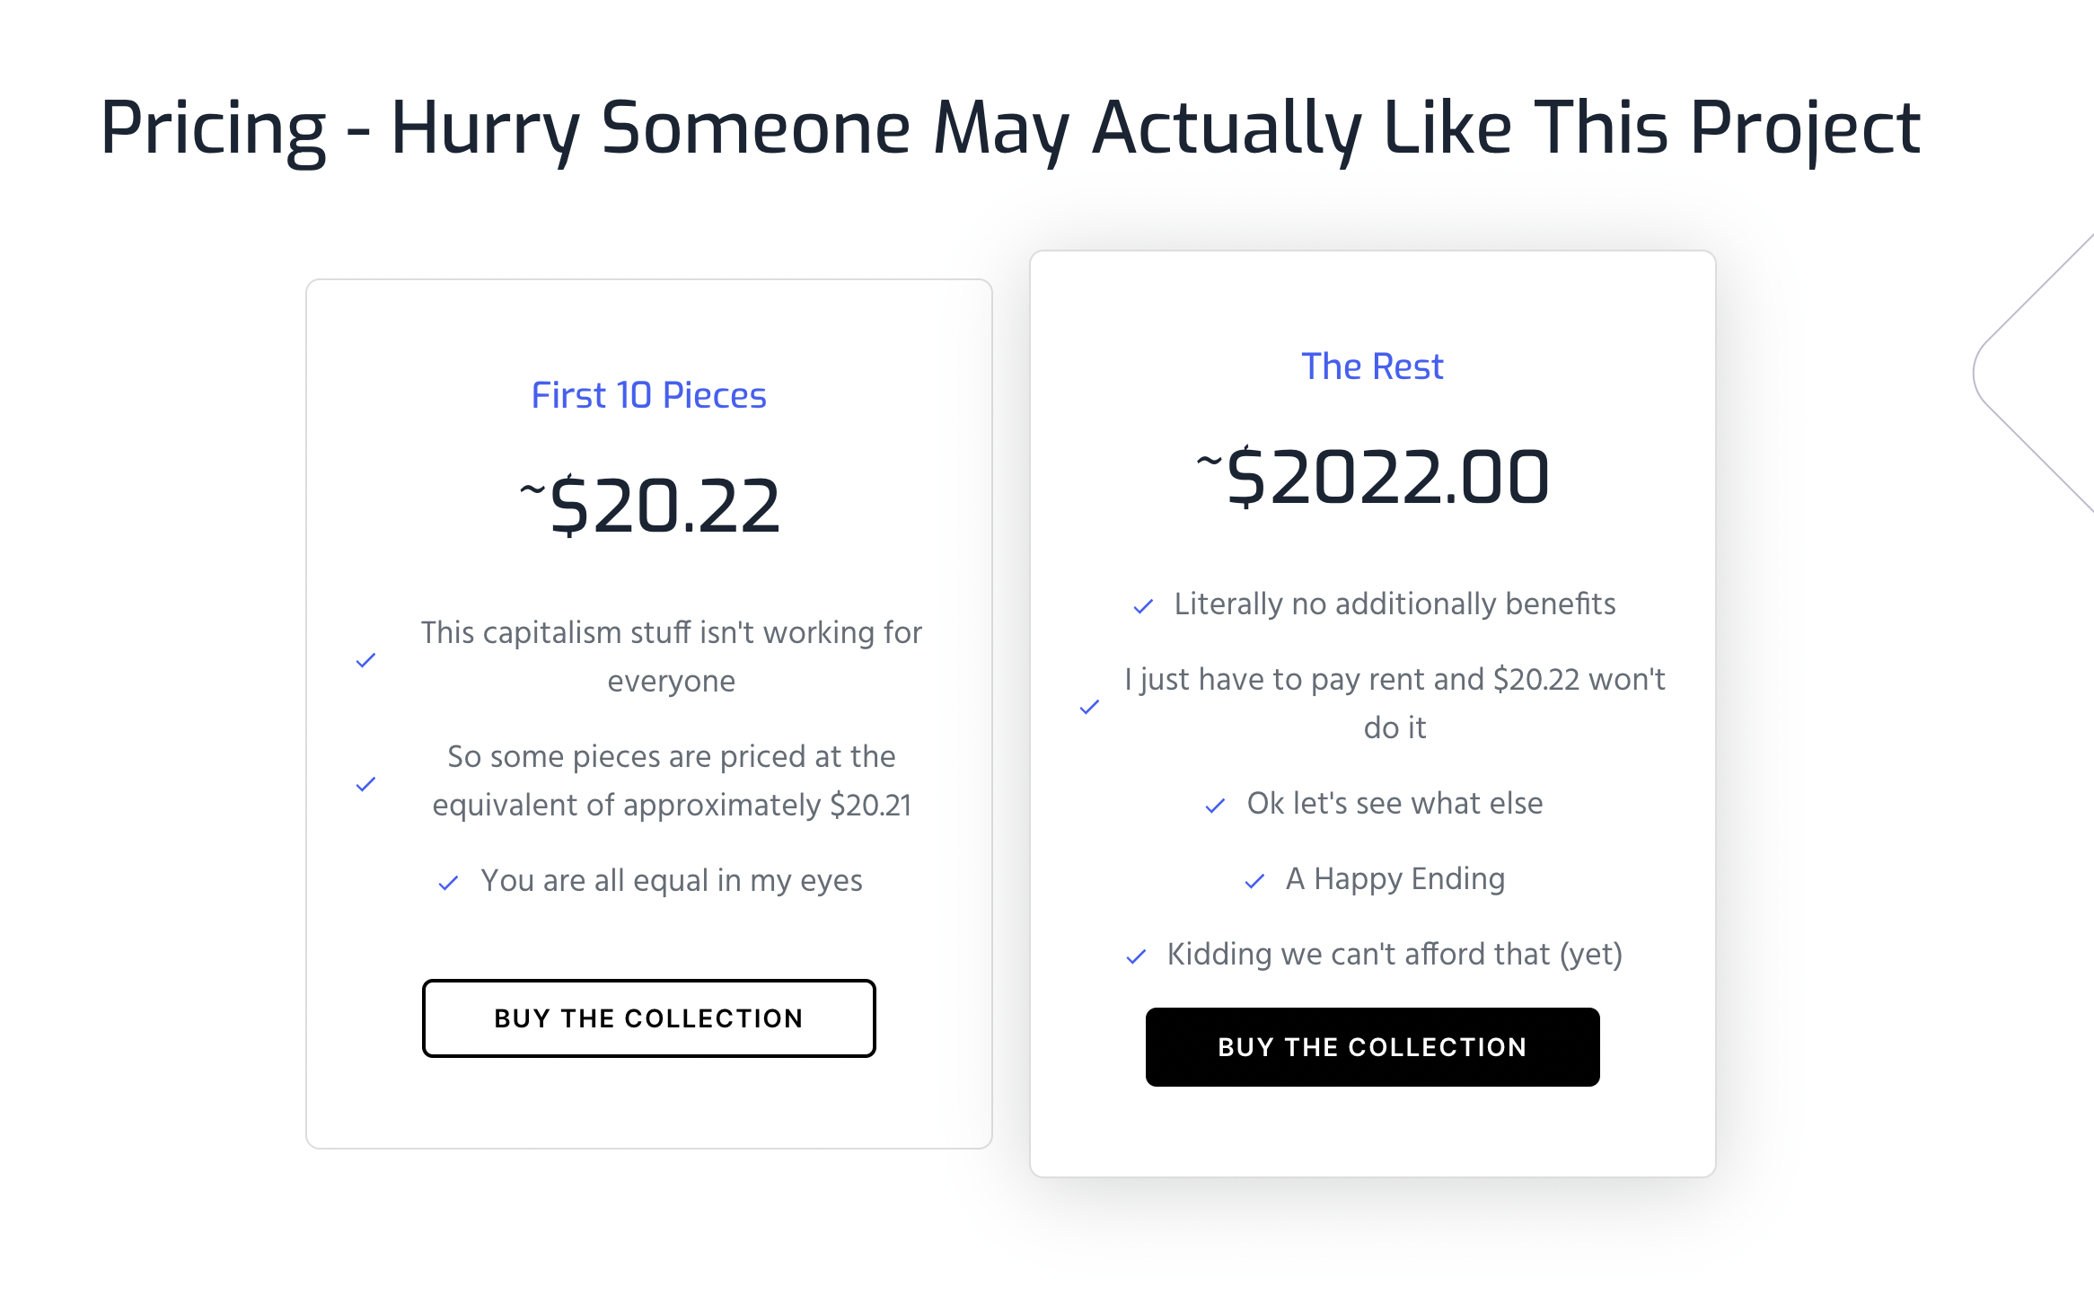Click the diamond outline shape at right edge
This screenshot has height=1304, width=2094.
tap(2031, 374)
